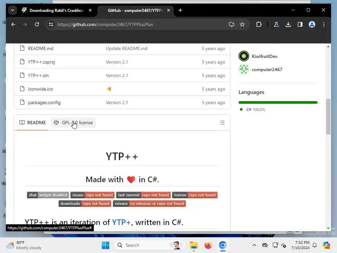Select the README tab
This screenshot has width=337, height=253.
coord(33,123)
